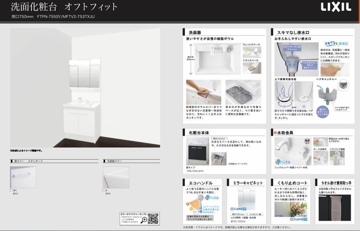Click the 水栓金具 section heading
The height and width of the screenshot is (231, 360).
pyautogui.click(x=285, y=133)
